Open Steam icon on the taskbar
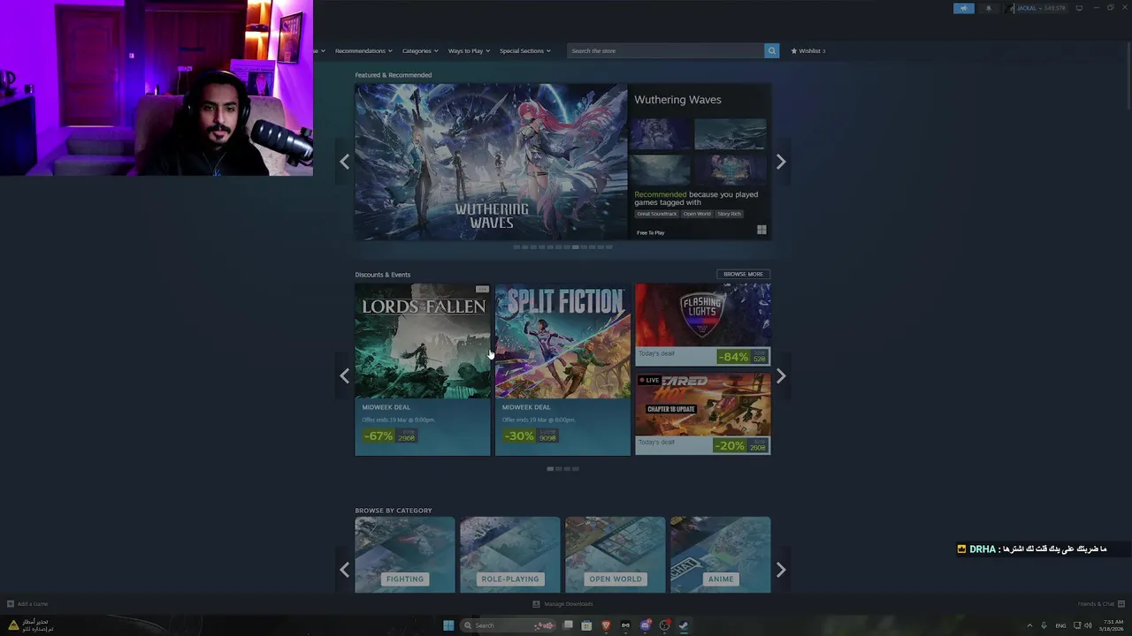This screenshot has width=1132, height=636. tap(684, 625)
